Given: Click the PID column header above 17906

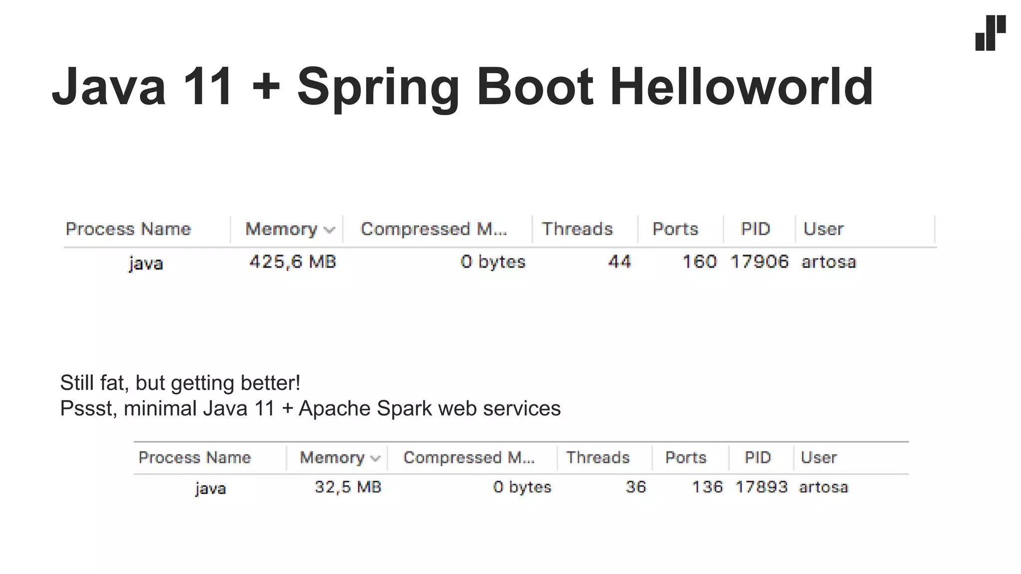Looking at the screenshot, I should click(x=755, y=229).
